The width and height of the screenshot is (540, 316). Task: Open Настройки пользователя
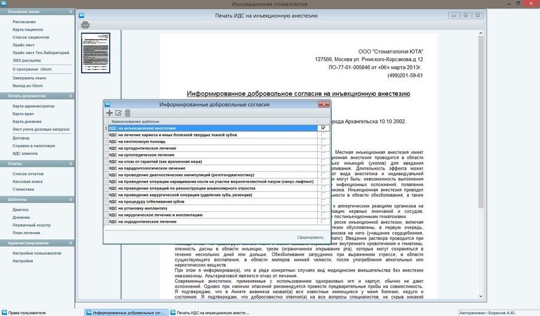37,254
